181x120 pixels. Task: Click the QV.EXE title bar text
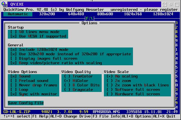(17, 4)
